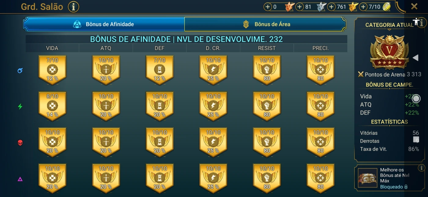Screen dimensions: 428x197
Task: Select Magic affinity ATQ 20% badge
Action: click(x=106, y=70)
